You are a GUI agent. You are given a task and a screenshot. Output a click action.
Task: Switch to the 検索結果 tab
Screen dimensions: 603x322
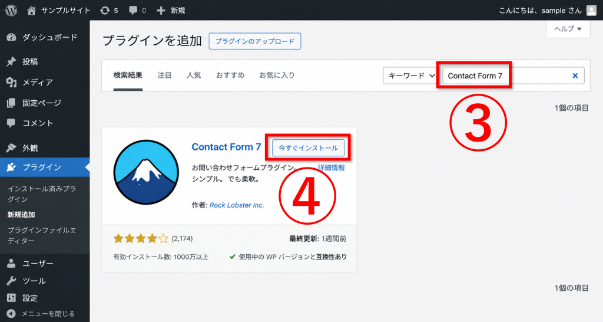pos(128,75)
